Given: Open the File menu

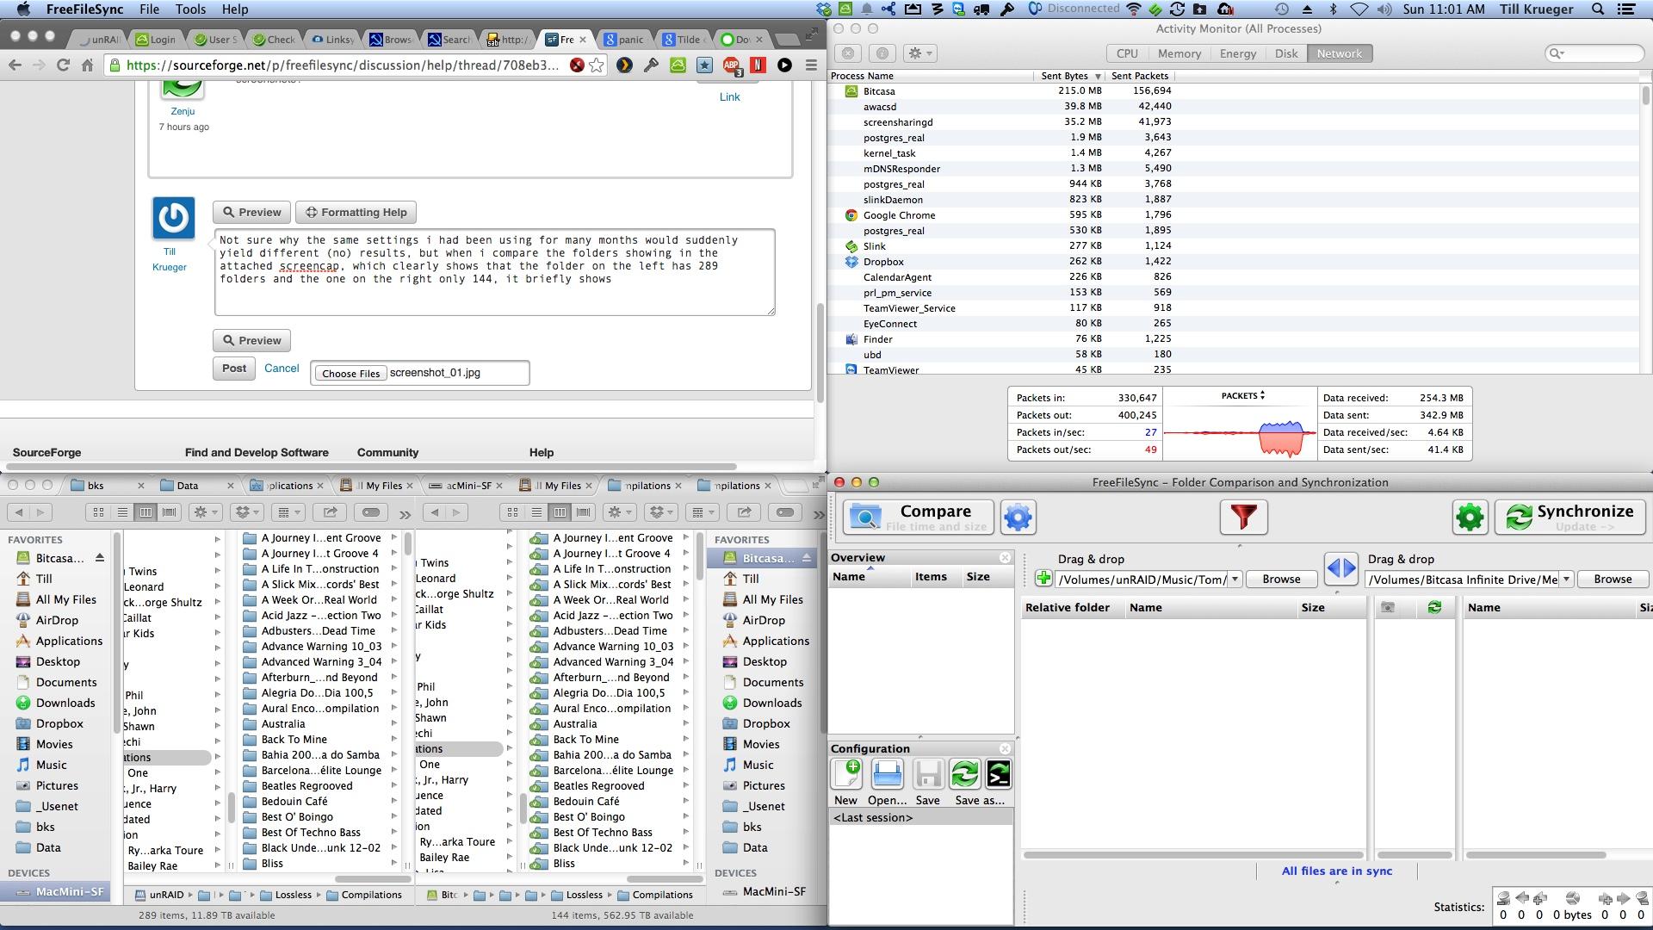Looking at the screenshot, I should click(x=149, y=9).
